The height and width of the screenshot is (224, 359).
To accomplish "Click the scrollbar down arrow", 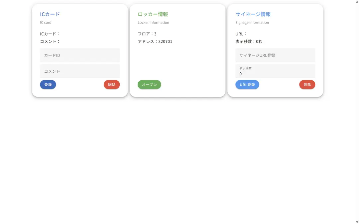I will click(357, 222).
